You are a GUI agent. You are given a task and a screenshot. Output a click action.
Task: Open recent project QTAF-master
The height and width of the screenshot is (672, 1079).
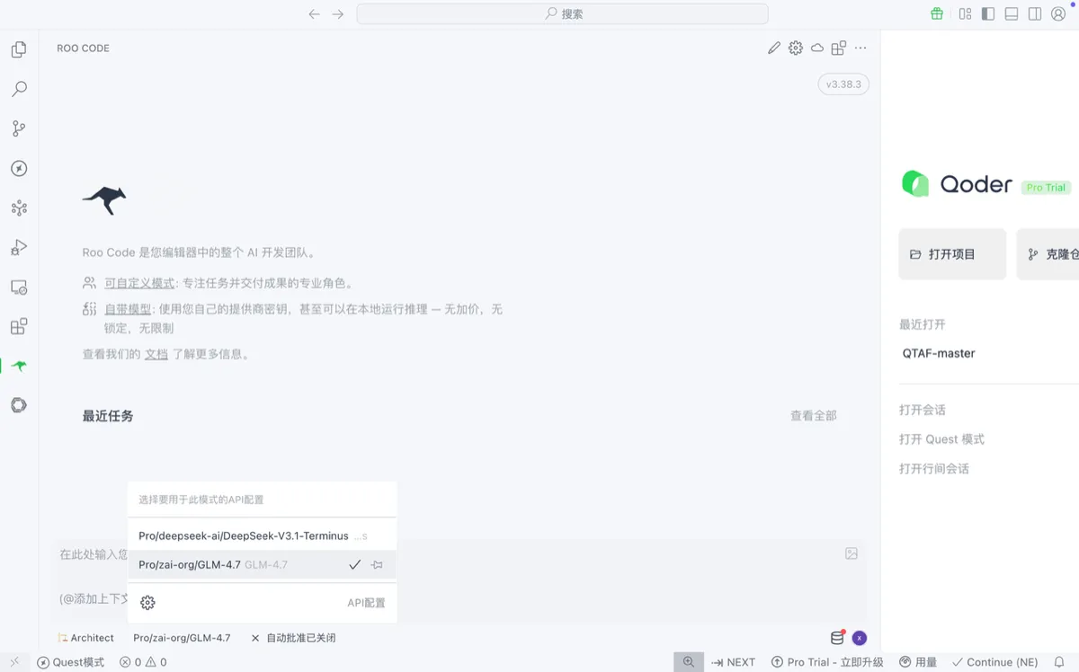[x=939, y=353]
